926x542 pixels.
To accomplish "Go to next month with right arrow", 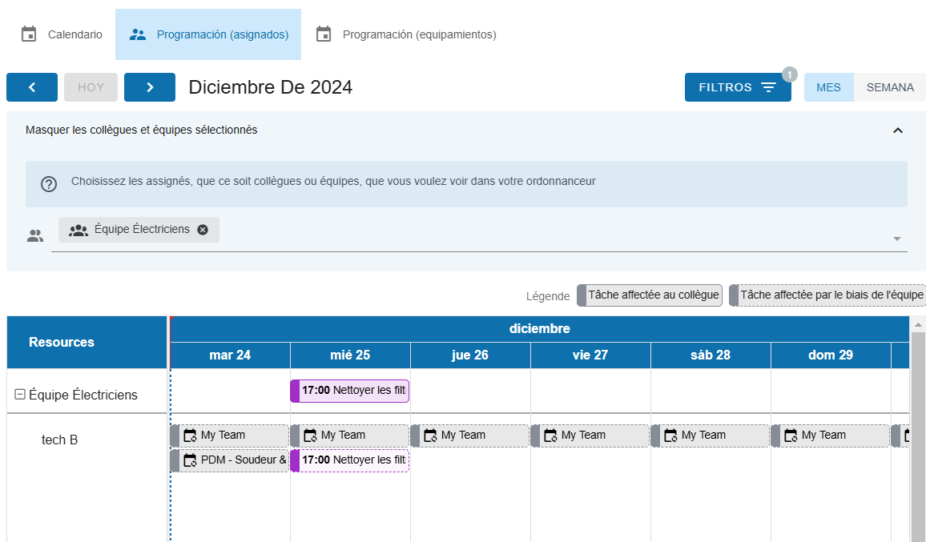I will point(150,87).
